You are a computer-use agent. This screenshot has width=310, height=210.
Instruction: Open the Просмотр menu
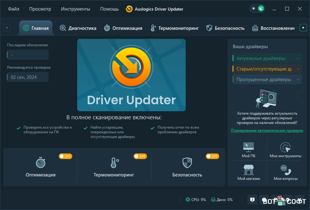[x=40, y=9]
